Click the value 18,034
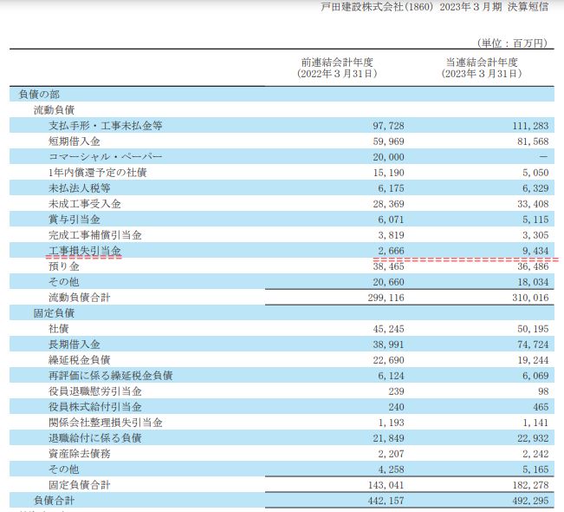This screenshot has width=564, height=512. coord(533,282)
